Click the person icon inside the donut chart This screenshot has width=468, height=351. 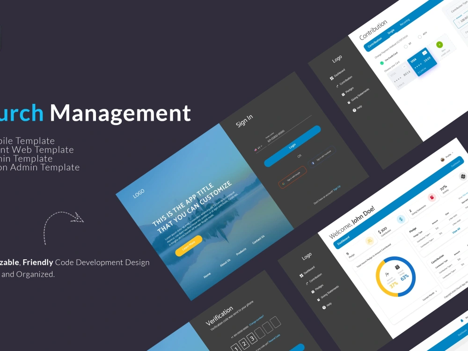[x=387, y=274]
